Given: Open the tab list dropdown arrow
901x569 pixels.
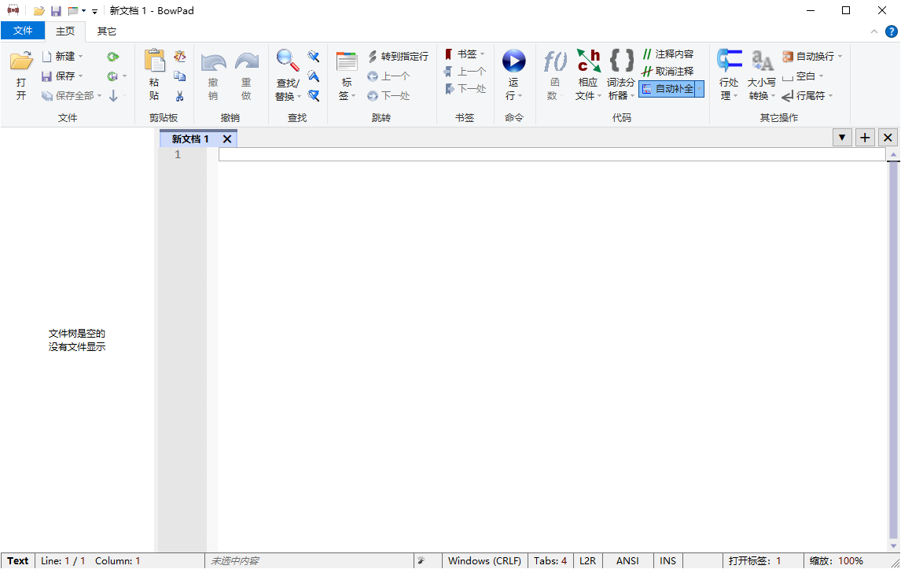Looking at the screenshot, I should click(x=842, y=138).
